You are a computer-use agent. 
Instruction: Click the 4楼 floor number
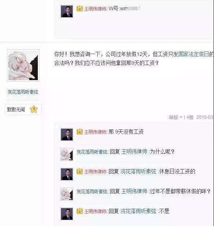(x=190, y=117)
